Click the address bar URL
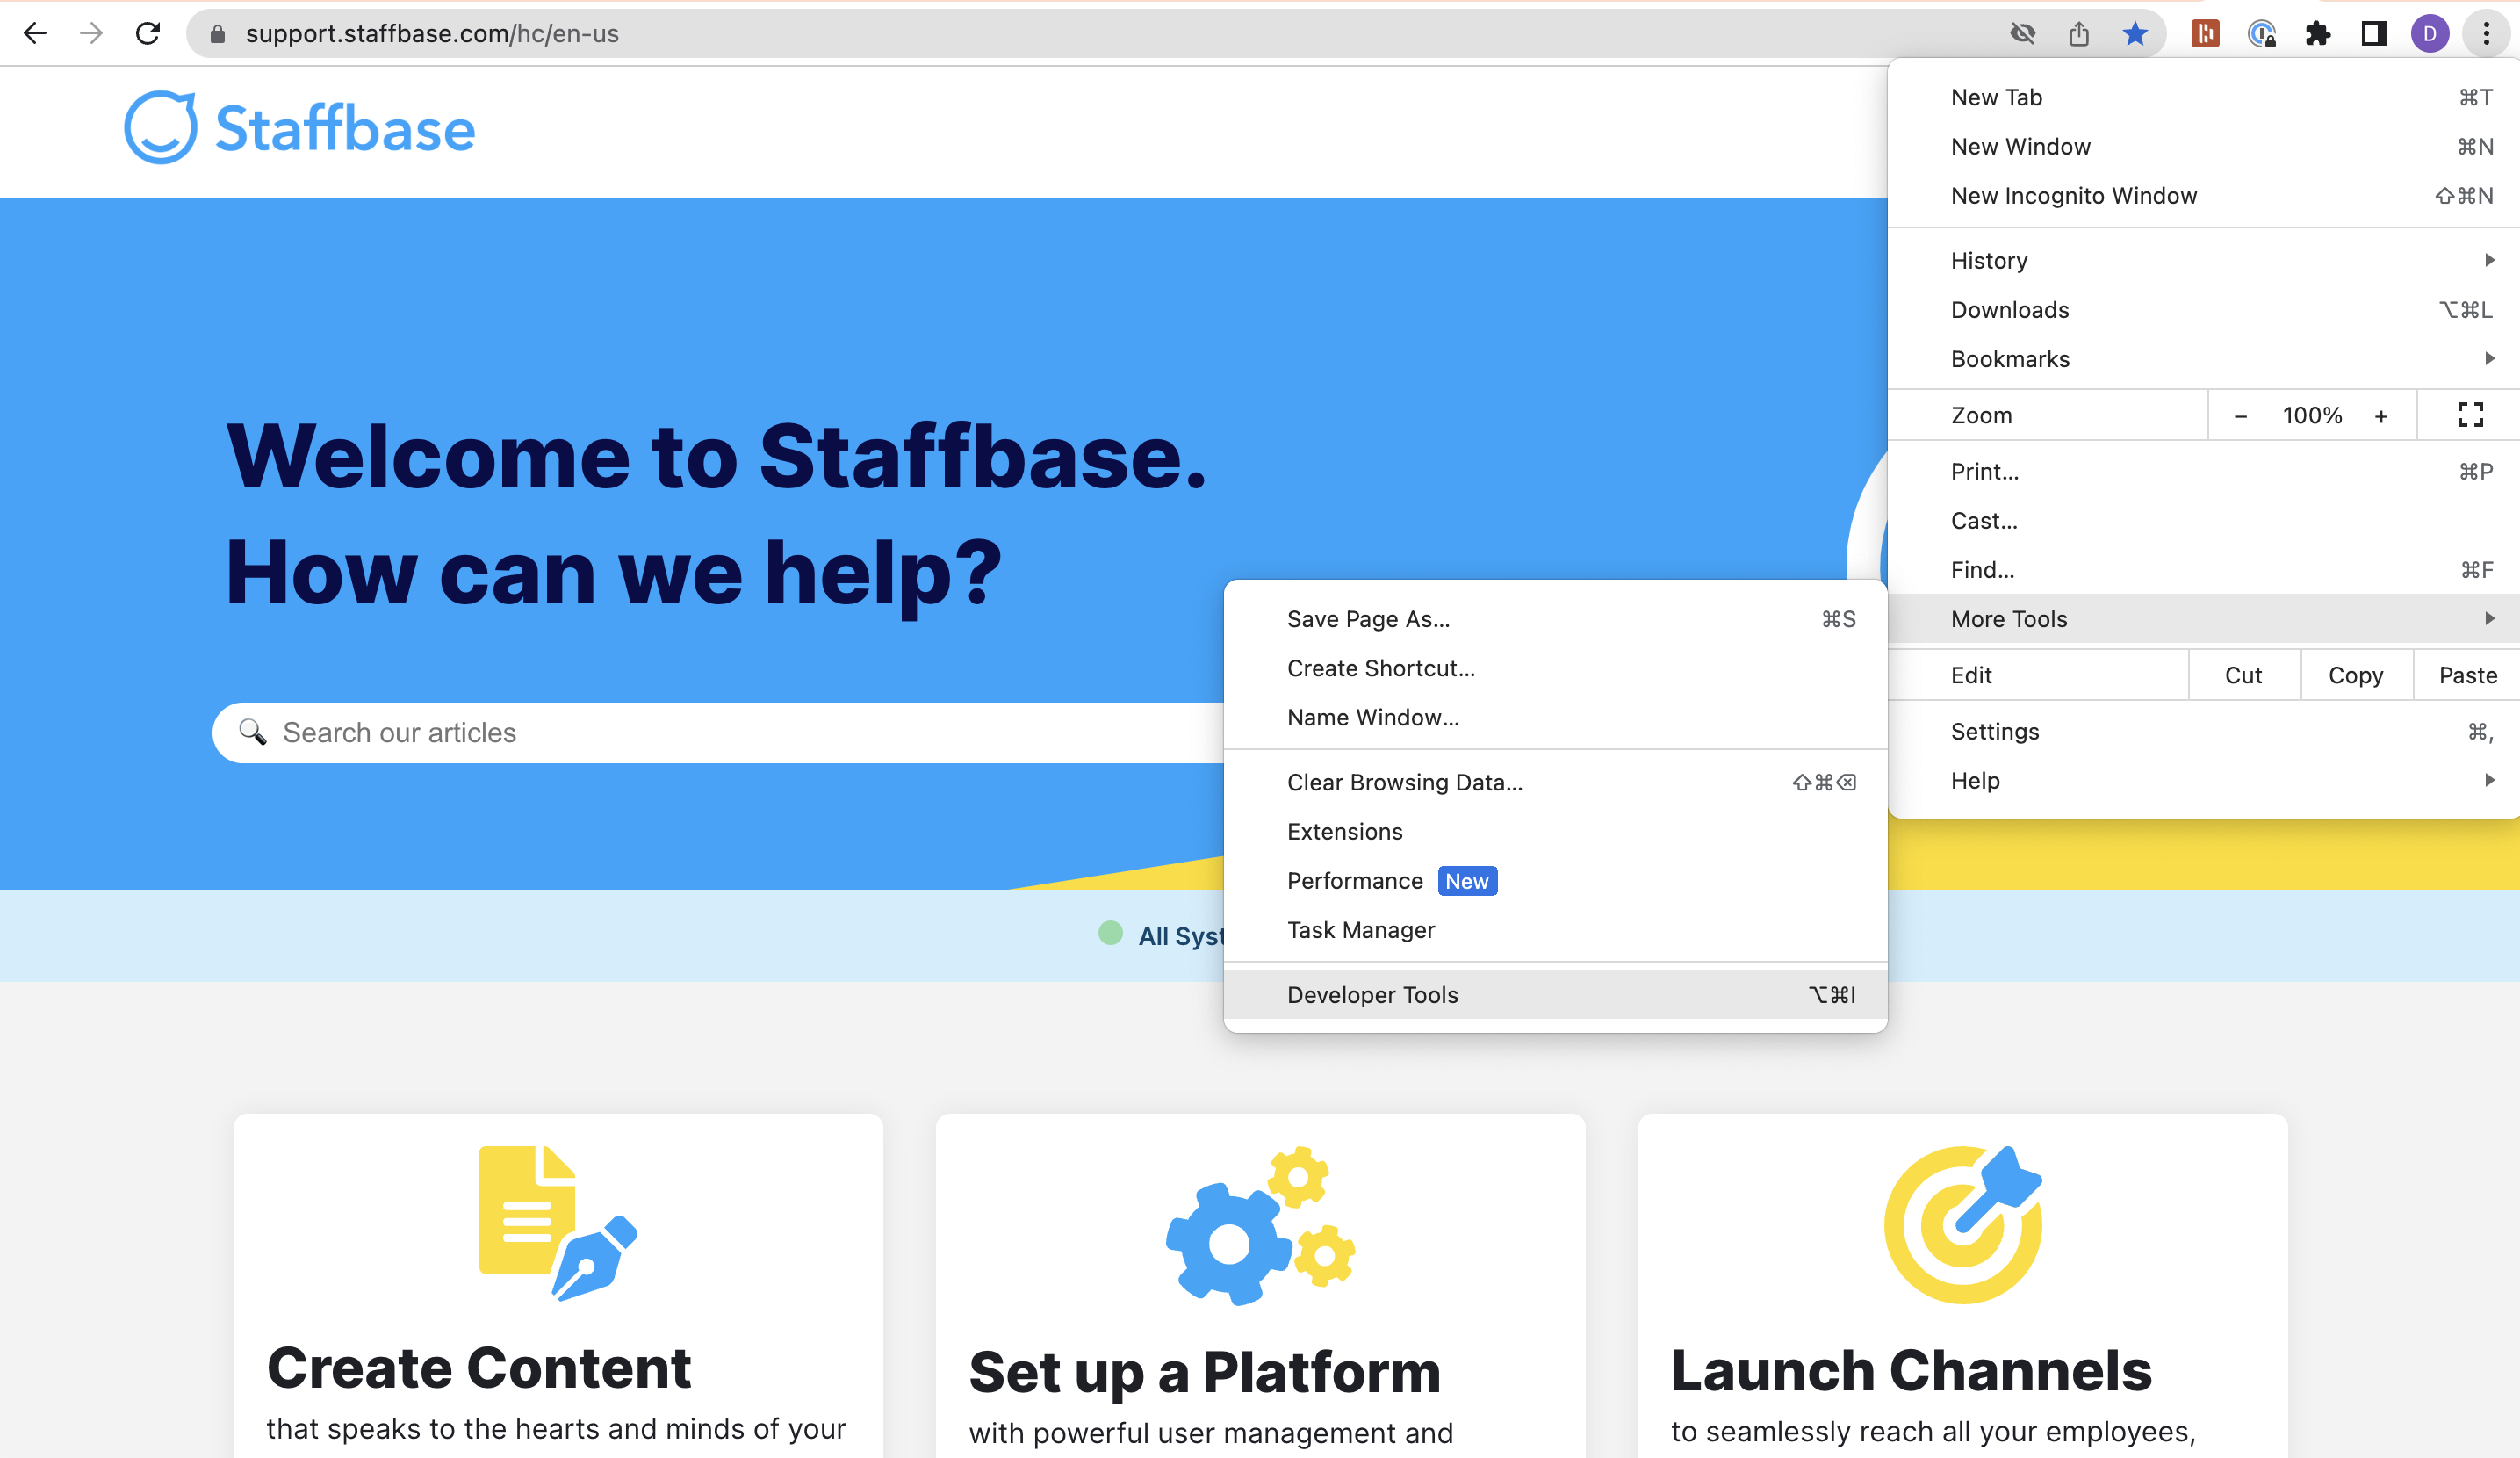This screenshot has height=1458, width=2520. [x=432, y=34]
